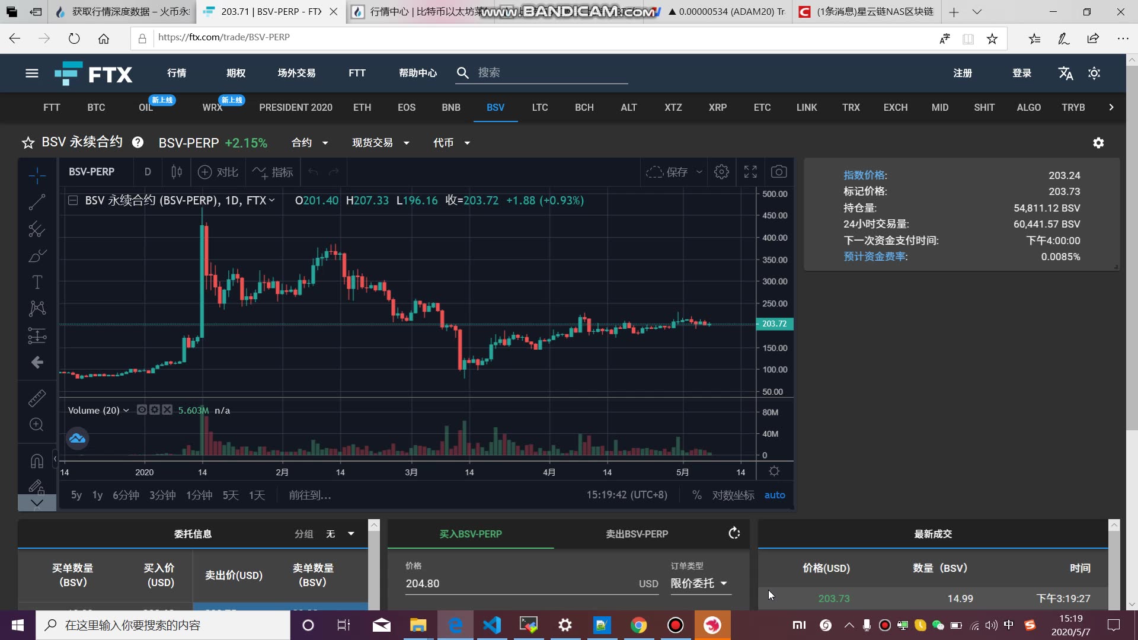Select the trend line drawing tool
The image size is (1138, 640).
(x=37, y=202)
